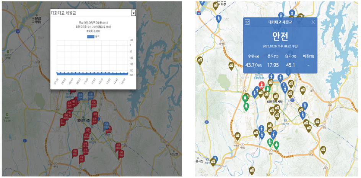Click the 대화대교 세월교 title in the blue popup
The height and width of the screenshot is (178, 361).
pos(280,22)
